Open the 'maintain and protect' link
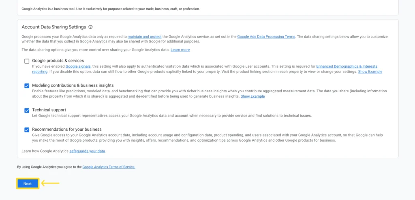This screenshot has height=200, width=415. pos(145,37)
